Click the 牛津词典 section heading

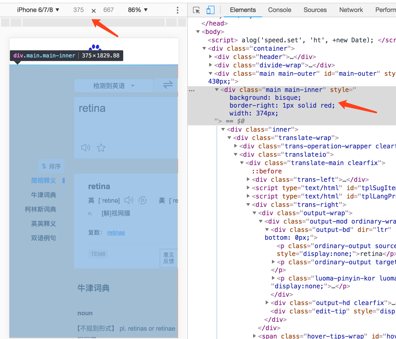click(x=93, y=288)
